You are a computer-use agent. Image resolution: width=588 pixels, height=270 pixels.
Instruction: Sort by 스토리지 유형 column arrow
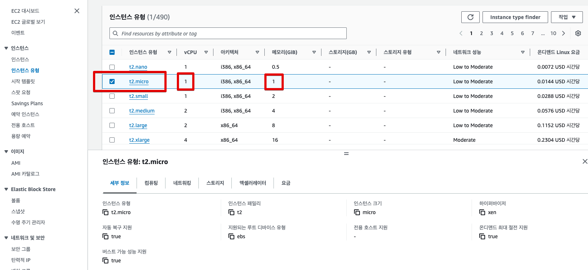[x=439, y=52]
